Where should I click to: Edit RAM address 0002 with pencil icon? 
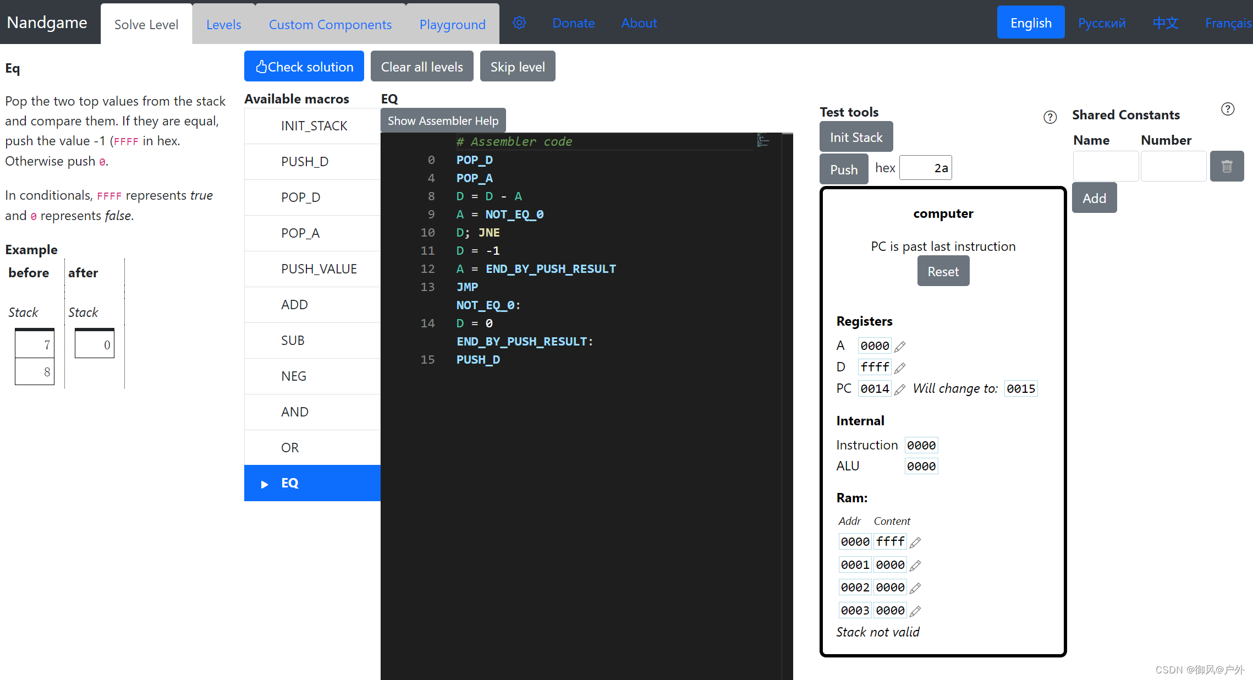(x=915, y=588)
